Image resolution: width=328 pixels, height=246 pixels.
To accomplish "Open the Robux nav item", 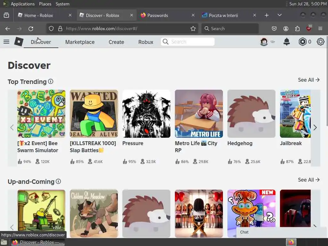I will 146,42.
